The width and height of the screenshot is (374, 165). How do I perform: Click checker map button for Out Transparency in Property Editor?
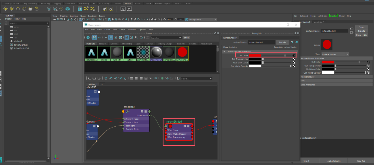(x=294, y=59)
